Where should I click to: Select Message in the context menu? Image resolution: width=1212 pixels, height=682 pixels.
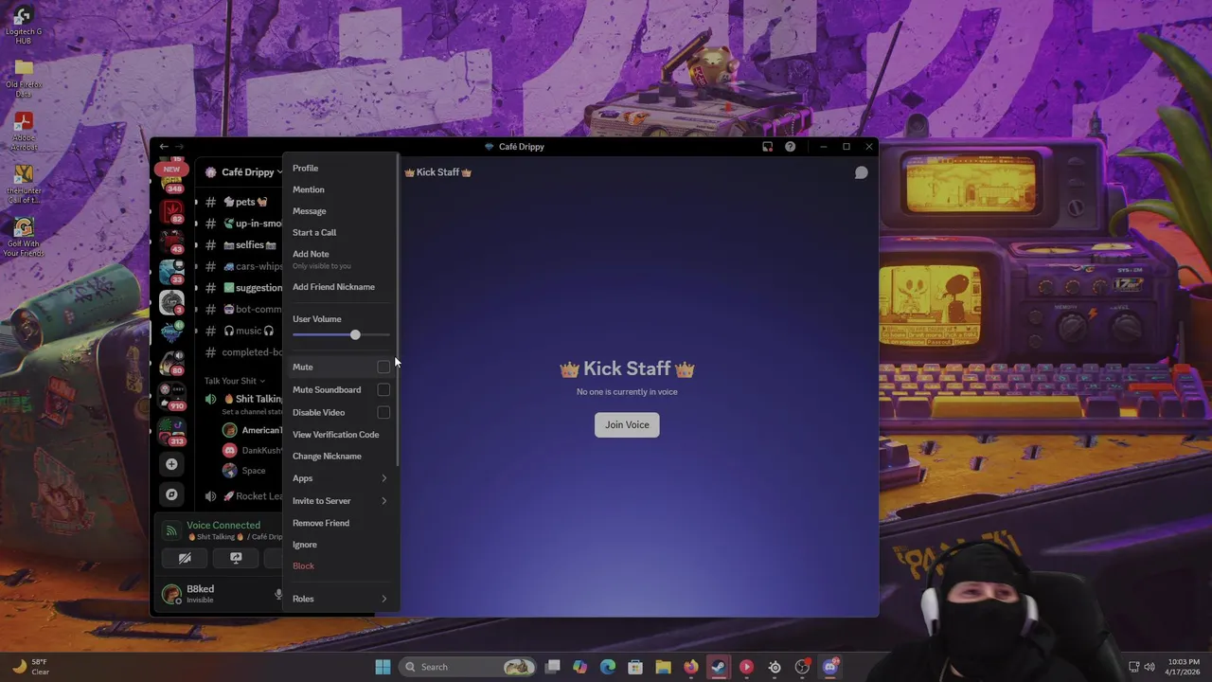pyautogui.click(x=340, y=211)
